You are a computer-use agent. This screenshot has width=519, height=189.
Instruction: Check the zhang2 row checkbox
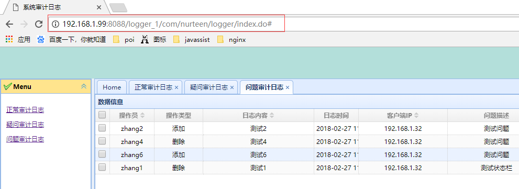click(102, 128)
